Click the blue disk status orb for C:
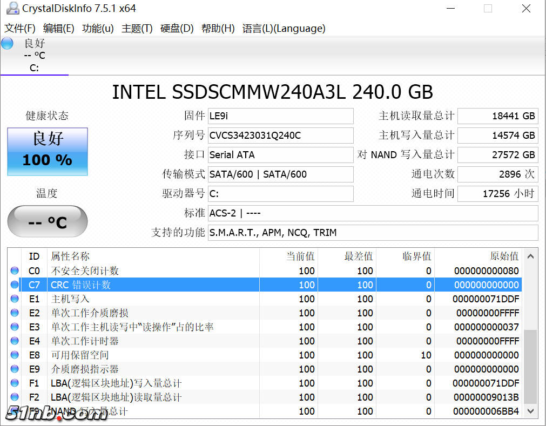Screen dimensions: 546x426 click(8, 44)
